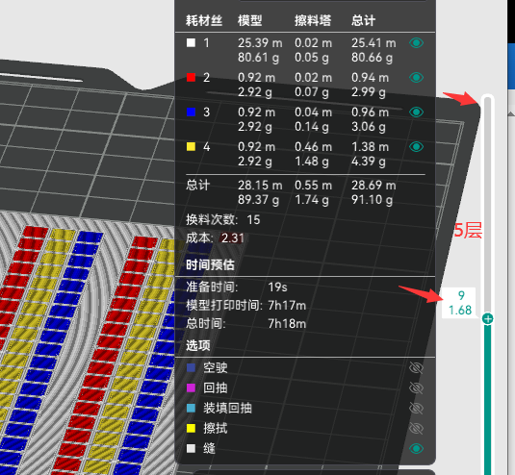Click the layer slider plus handle

pyautogui.click(x=488, y=318)
